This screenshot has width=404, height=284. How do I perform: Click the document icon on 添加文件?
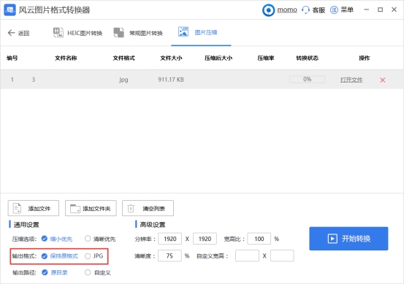point(17,208)
